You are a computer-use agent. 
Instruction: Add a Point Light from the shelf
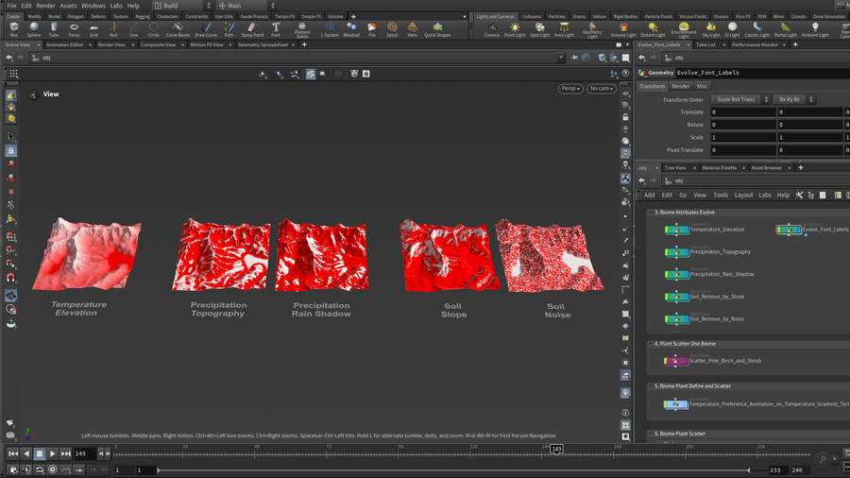(x=515, y=29)
